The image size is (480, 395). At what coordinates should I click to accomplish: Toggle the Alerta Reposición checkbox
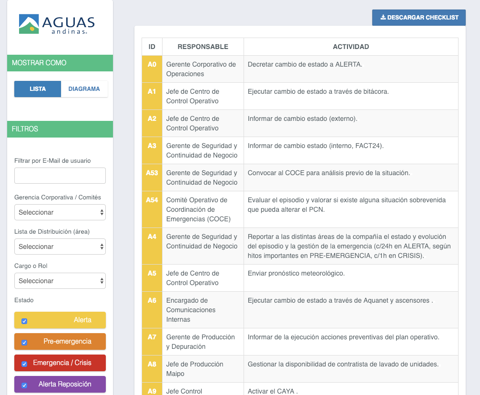[x=24, y=385]
